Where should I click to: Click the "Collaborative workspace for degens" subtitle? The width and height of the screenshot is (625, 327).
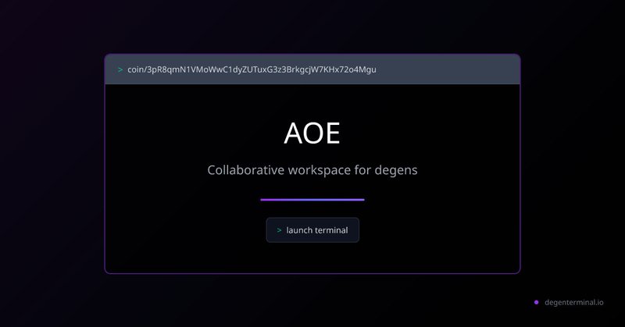[x=312, y=170]
